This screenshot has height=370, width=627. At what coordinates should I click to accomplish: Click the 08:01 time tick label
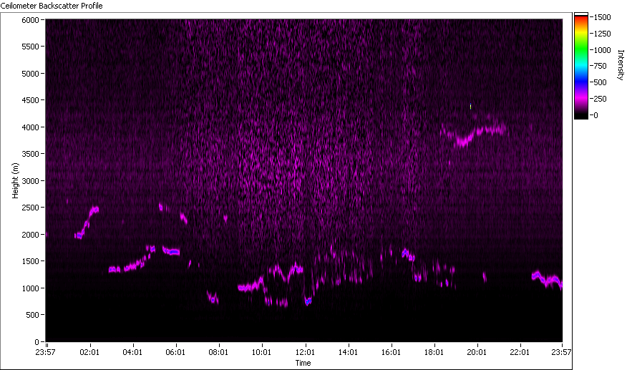coord(218,352)
